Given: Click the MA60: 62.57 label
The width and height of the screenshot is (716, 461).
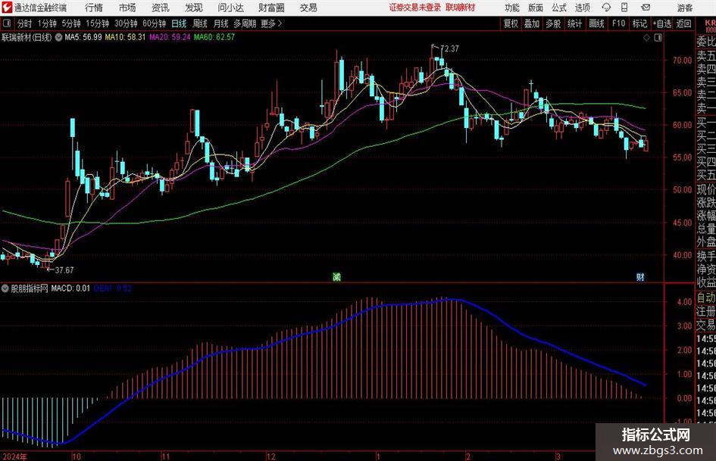Looking at the screenshot, I should tap(214, 37).
